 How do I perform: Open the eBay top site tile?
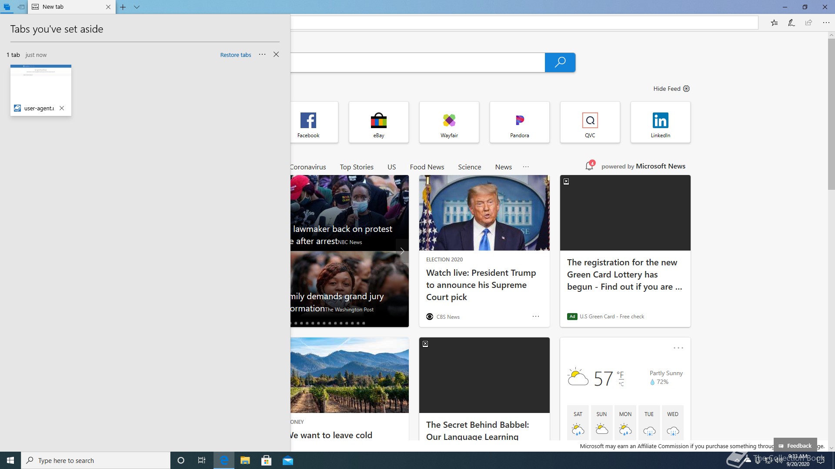pyautogui.click(x=379, y=122)
